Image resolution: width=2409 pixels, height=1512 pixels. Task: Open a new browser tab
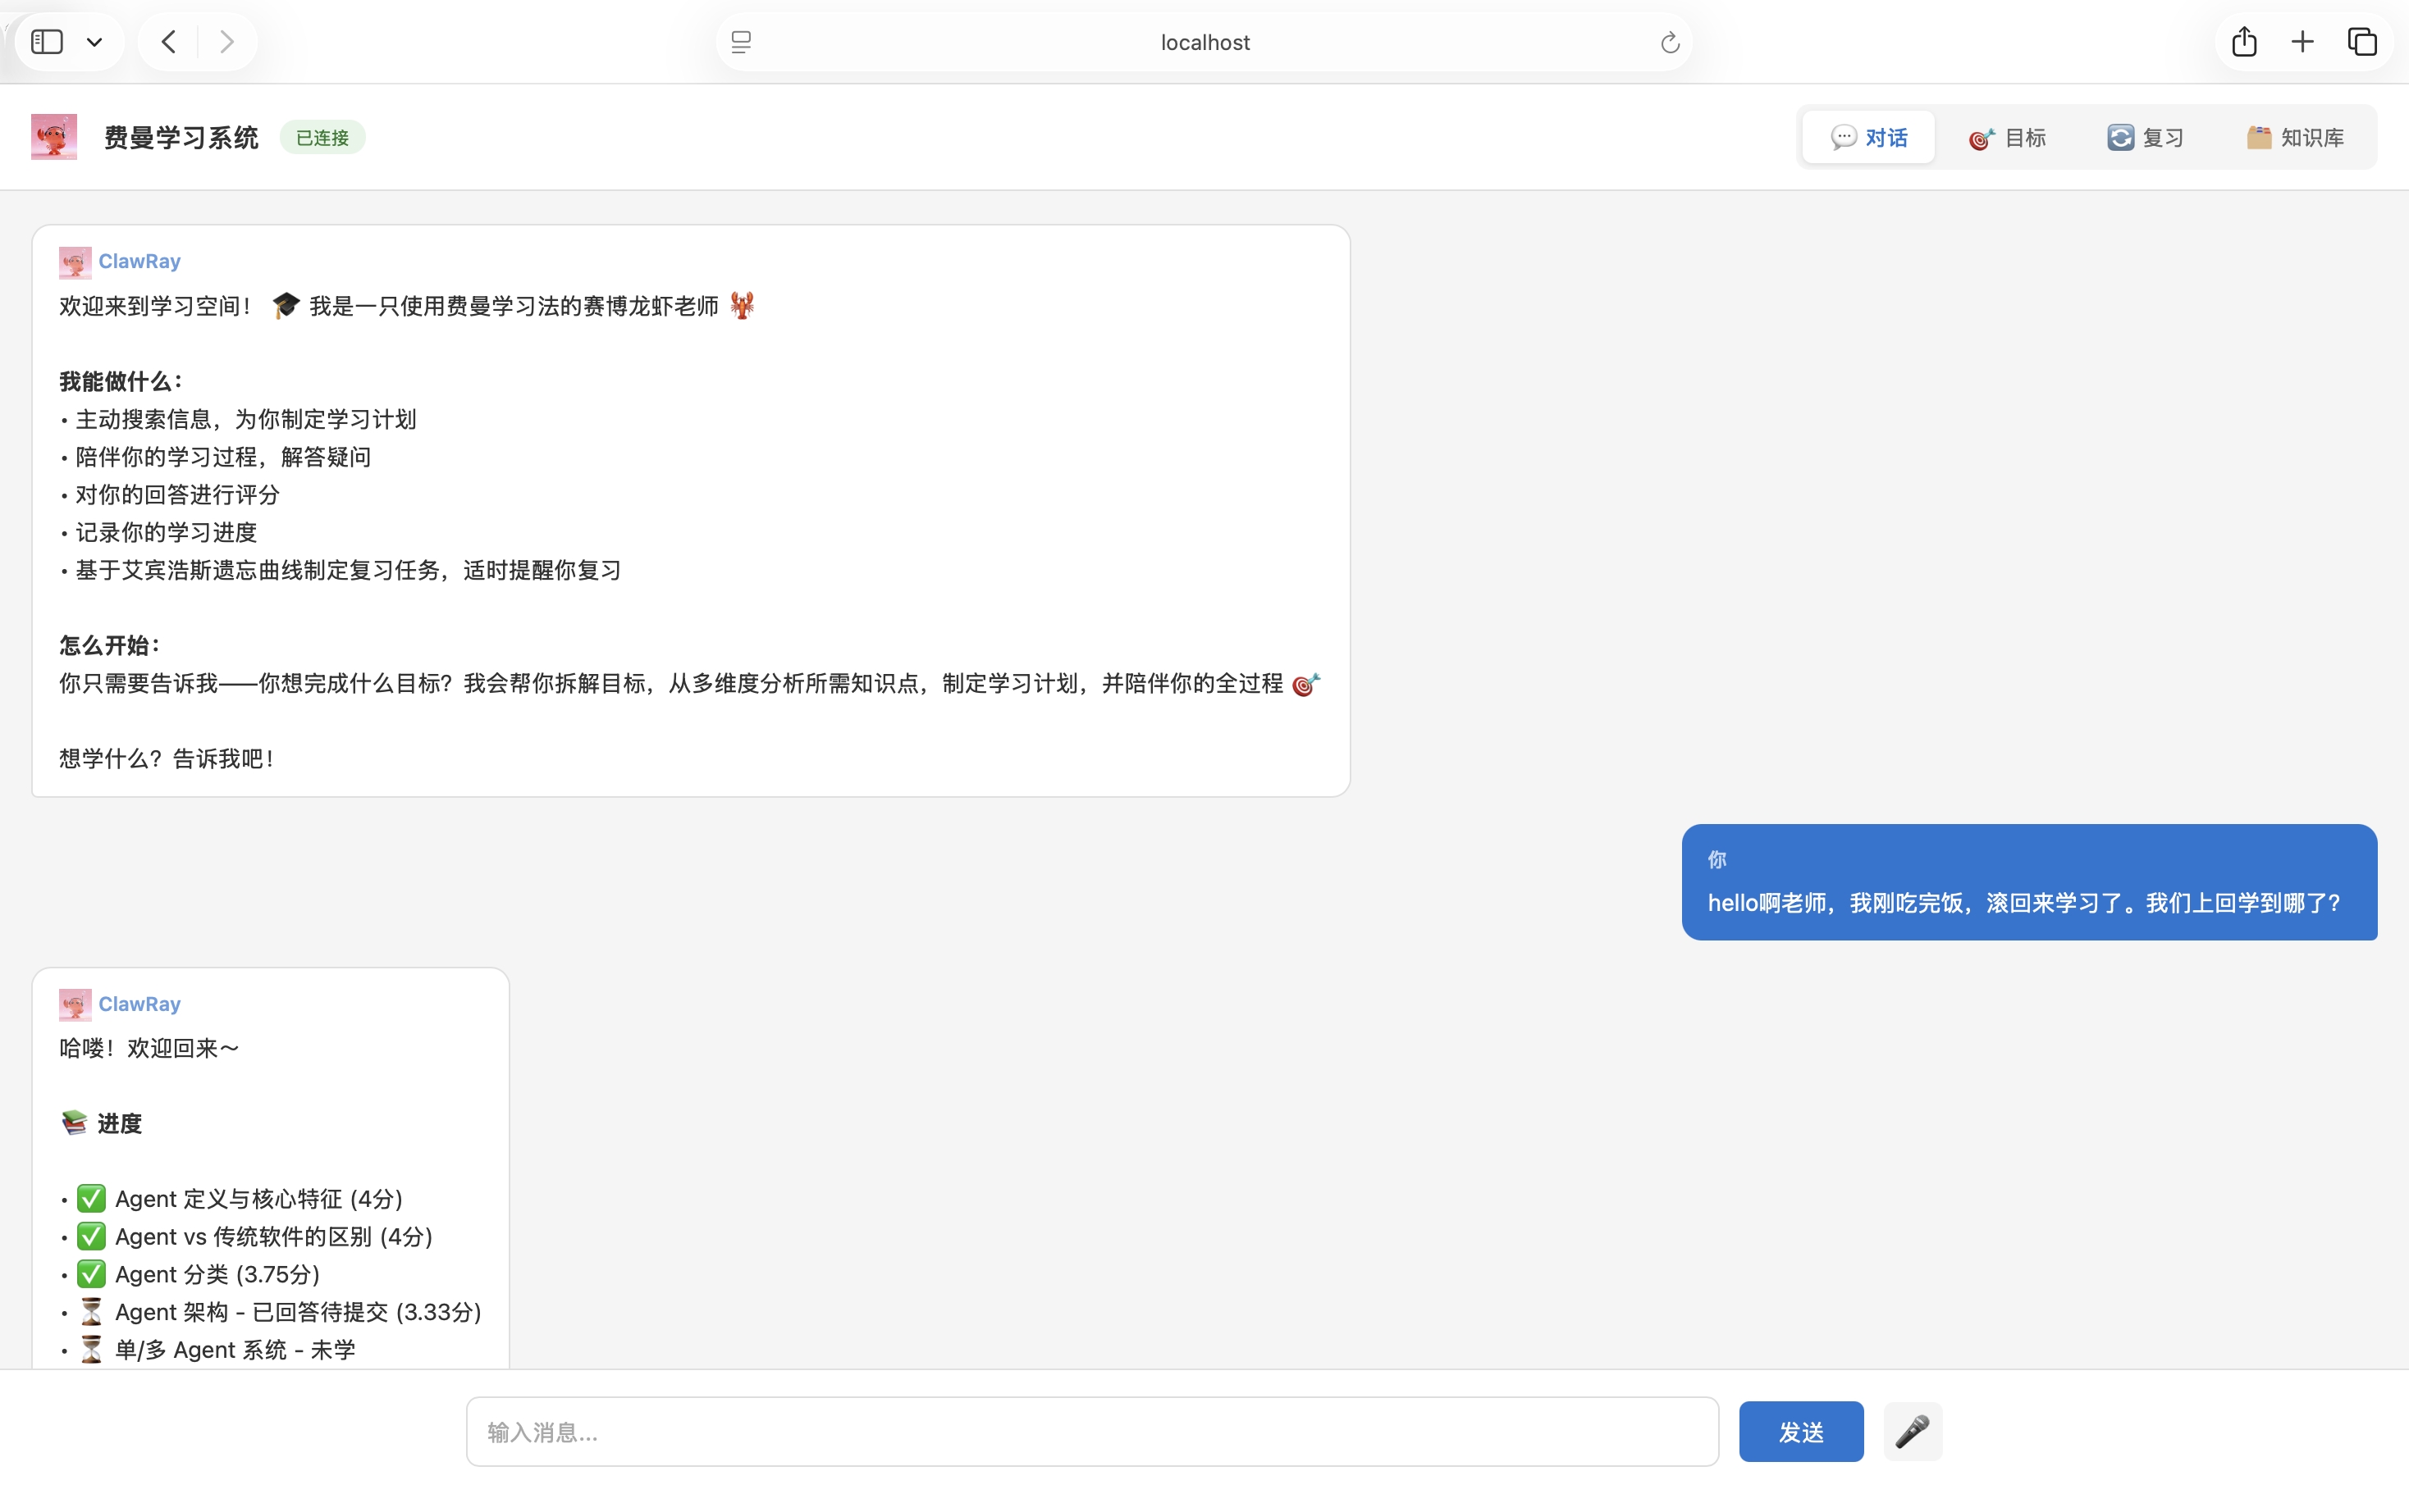pos(2302,42)
